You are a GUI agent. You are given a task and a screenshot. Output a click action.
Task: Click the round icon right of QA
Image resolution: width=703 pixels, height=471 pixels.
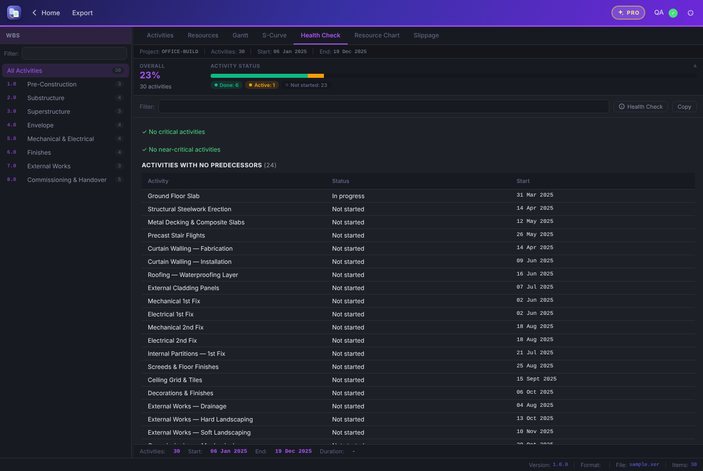tap(690, 13)
